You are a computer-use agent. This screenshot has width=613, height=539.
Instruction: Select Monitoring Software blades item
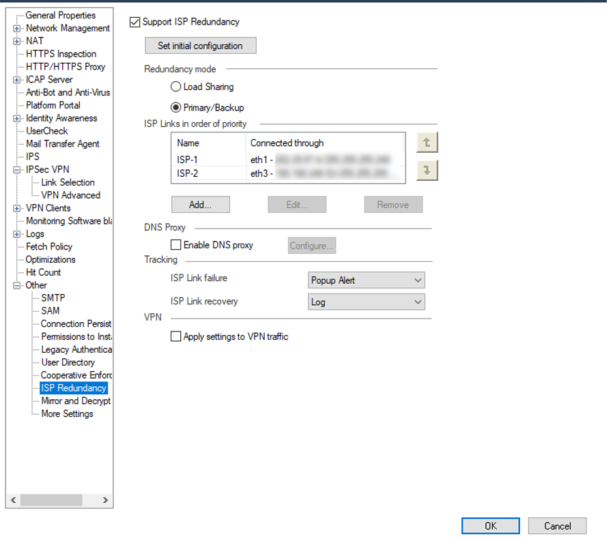[69, 221]
